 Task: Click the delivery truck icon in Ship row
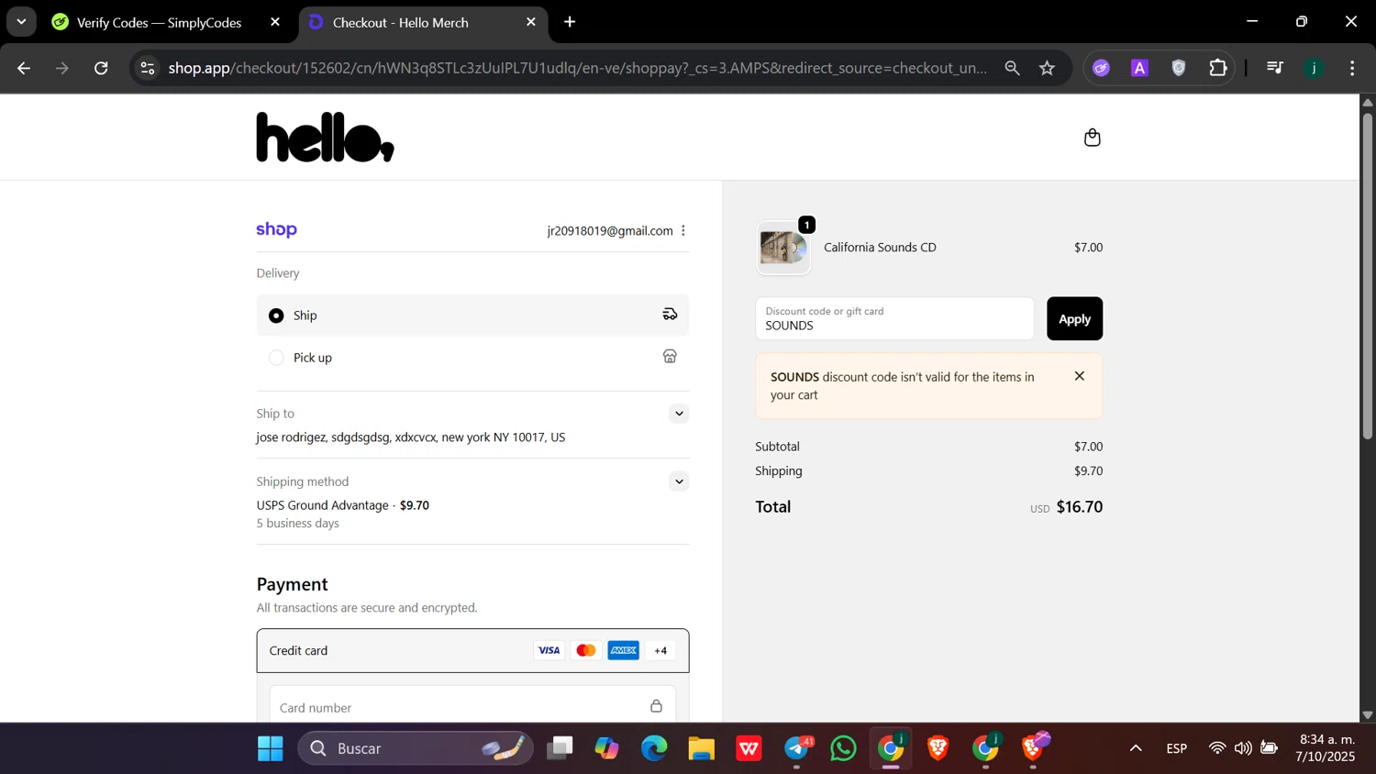coord(670,315)
